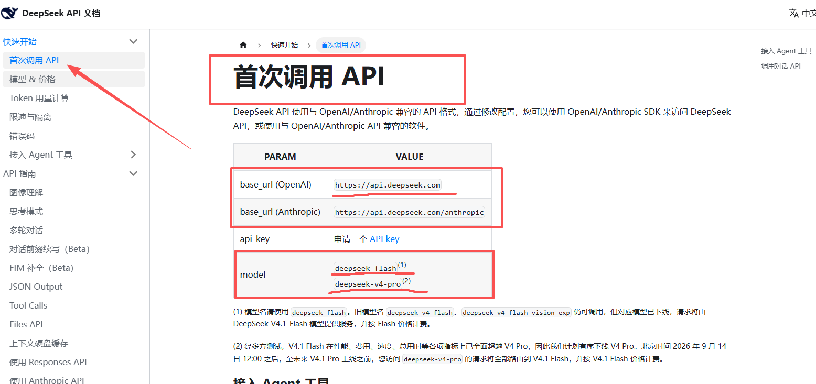This screenshot has width=816, height=384.
Task: Click the large 首次调用 API page heading
Action: pos(309,78)
